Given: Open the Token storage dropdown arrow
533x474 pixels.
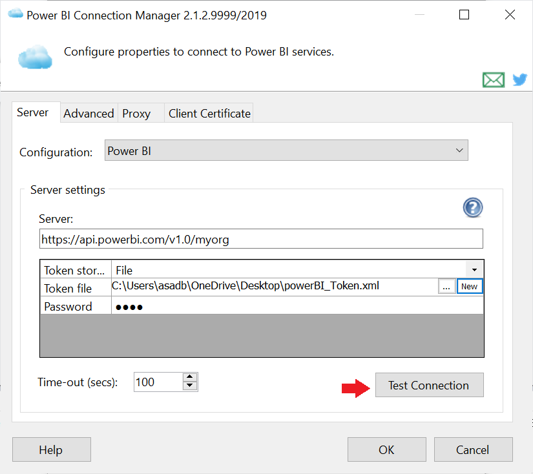Looking at the screenshot, I should pyautogui.click(x=474, y=270).
